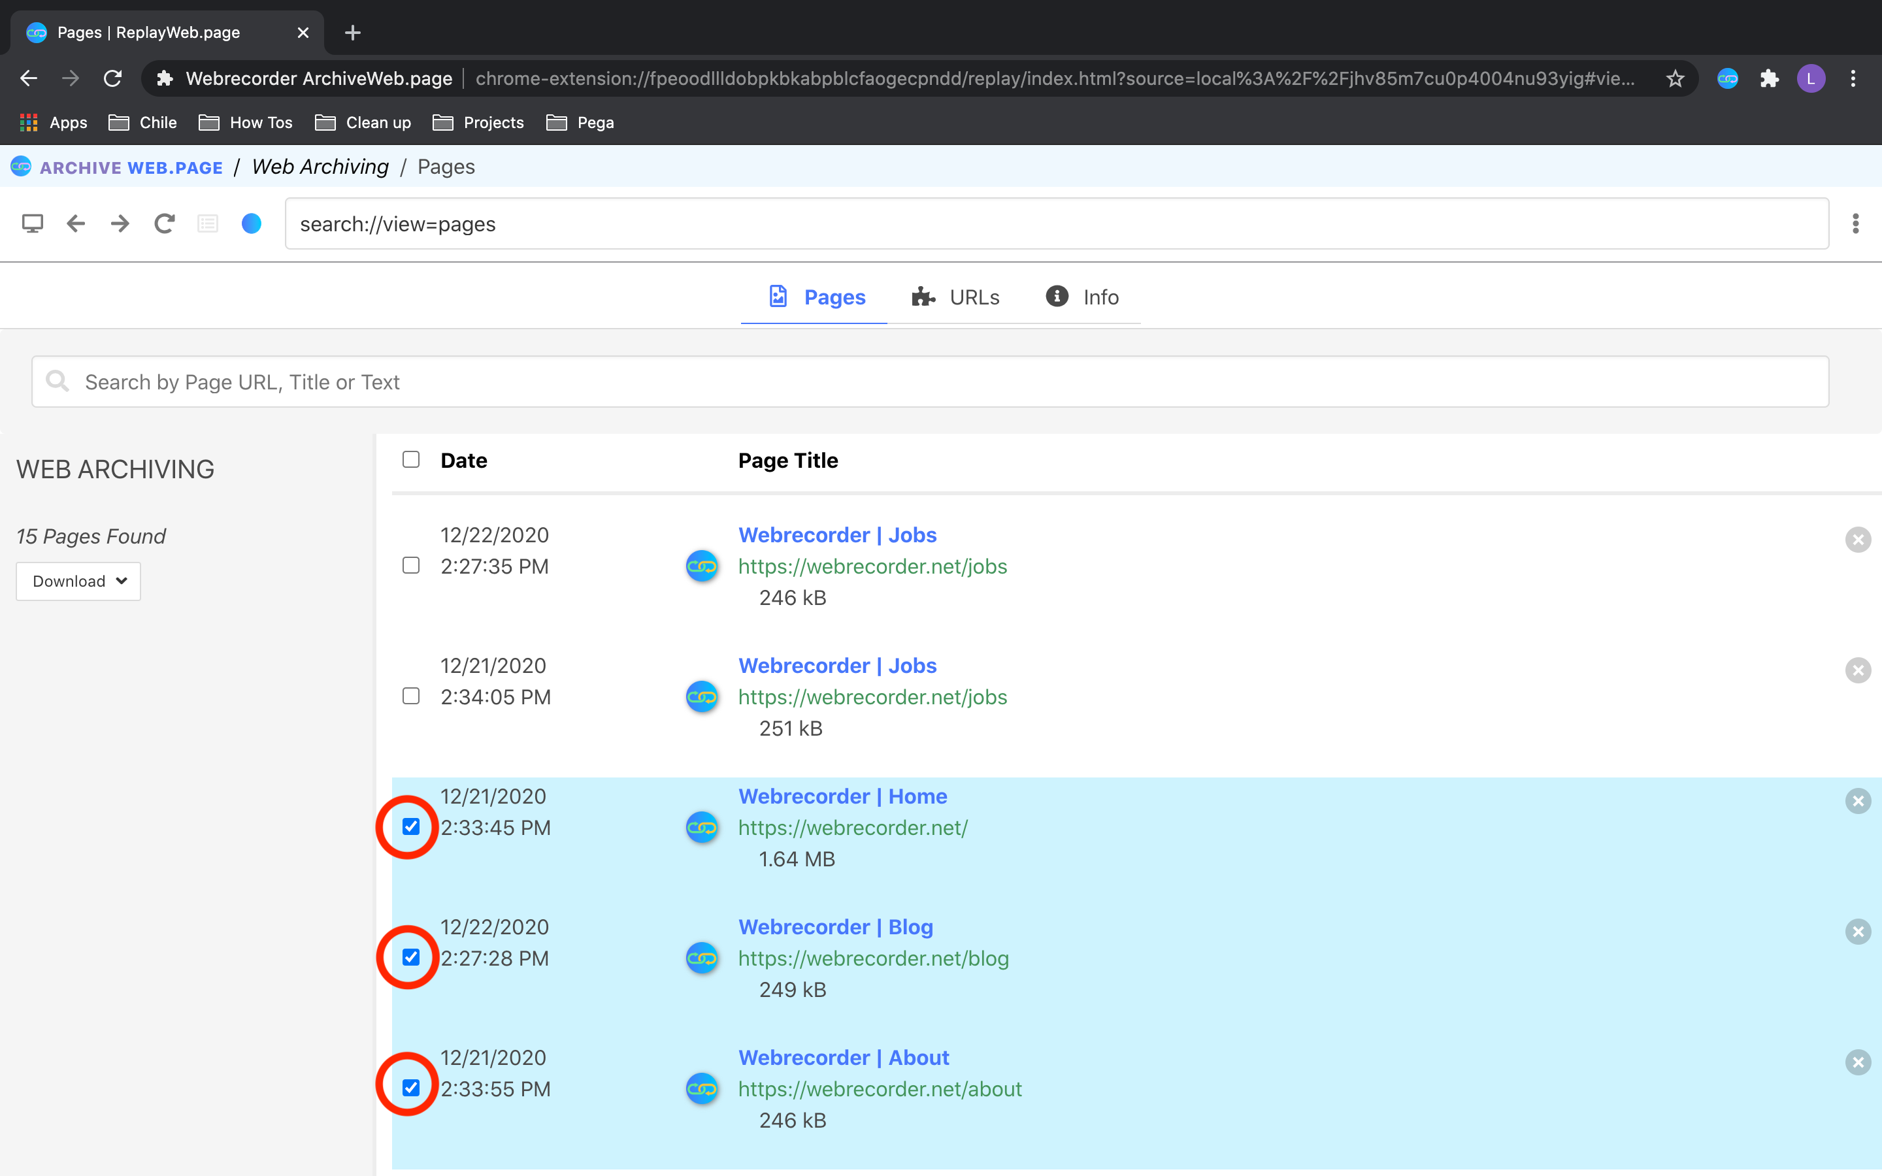
Task: Bookmark this page with the star icon
Action: click(1675, 78)
